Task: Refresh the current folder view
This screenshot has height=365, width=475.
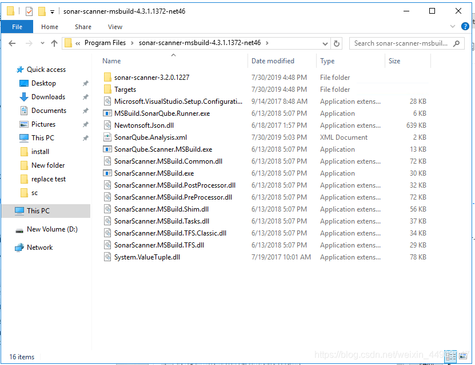Action: (337, 43)
